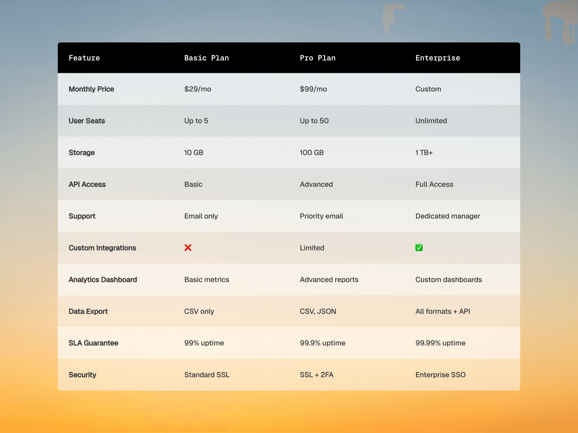
Task: Pick the "Enterprise SSO" security cell
Action: pyautogui.click(x=440, y=375)
